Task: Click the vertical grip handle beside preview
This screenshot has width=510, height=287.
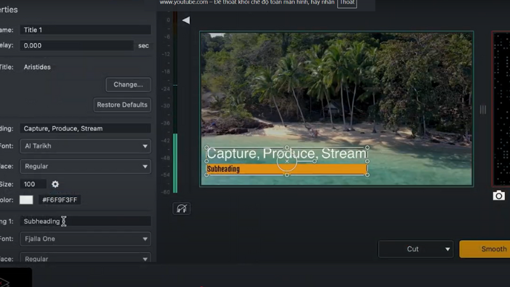Action: 483,110
